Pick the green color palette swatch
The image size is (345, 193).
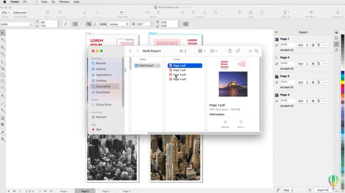click(x=343, y=79)
